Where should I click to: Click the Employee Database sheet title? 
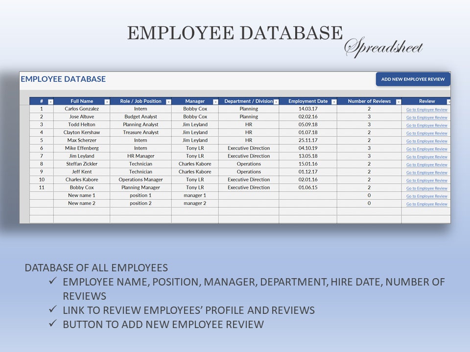(63, 79)
